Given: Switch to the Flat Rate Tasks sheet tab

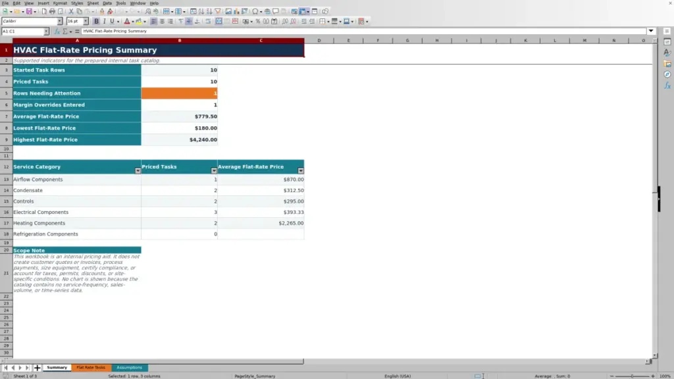Looking at the screenshot, I should pos(91,367).
